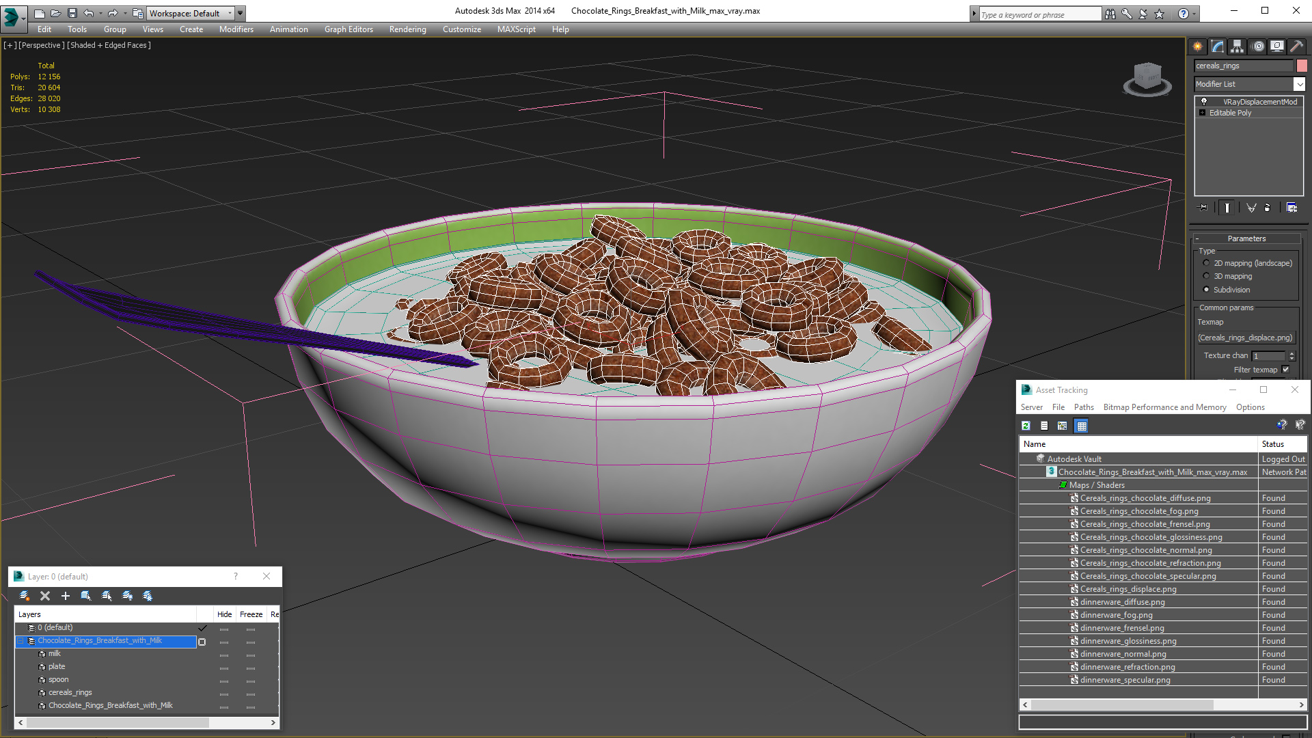1312x738 pixels.
Task: Open Bitmap Performance and Memory menu
Action: (x=1164, y=407)
